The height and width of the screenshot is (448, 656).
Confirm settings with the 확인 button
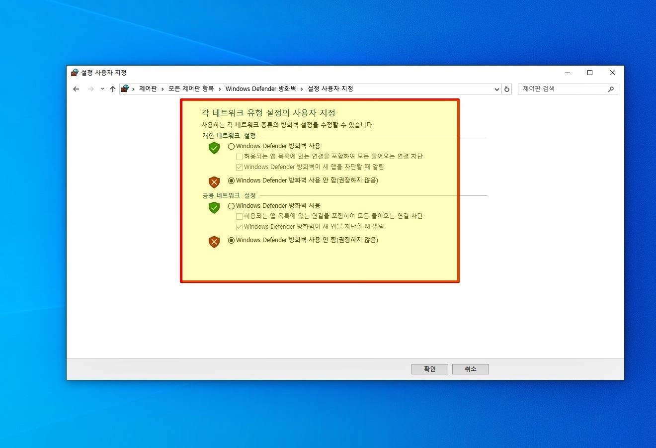pos(430,369)
